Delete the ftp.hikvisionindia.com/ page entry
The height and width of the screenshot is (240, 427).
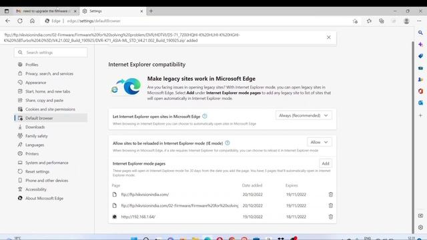click(331, 195)
